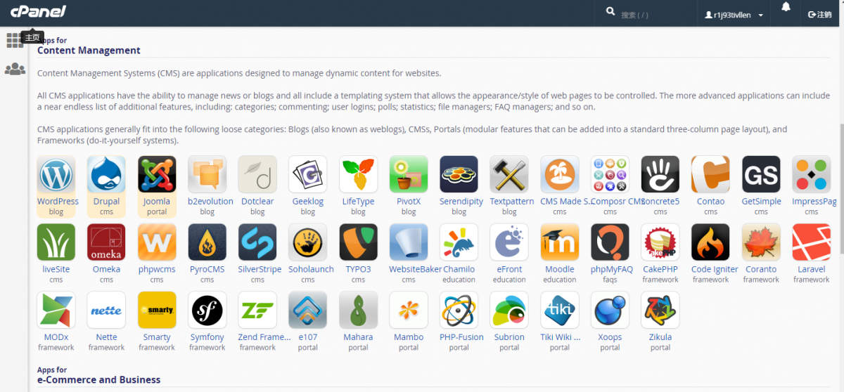The height and width of the screenshot is (392, 844).
Task: Select the Soholaunch handprint icon
Action: tap(308, 242)
